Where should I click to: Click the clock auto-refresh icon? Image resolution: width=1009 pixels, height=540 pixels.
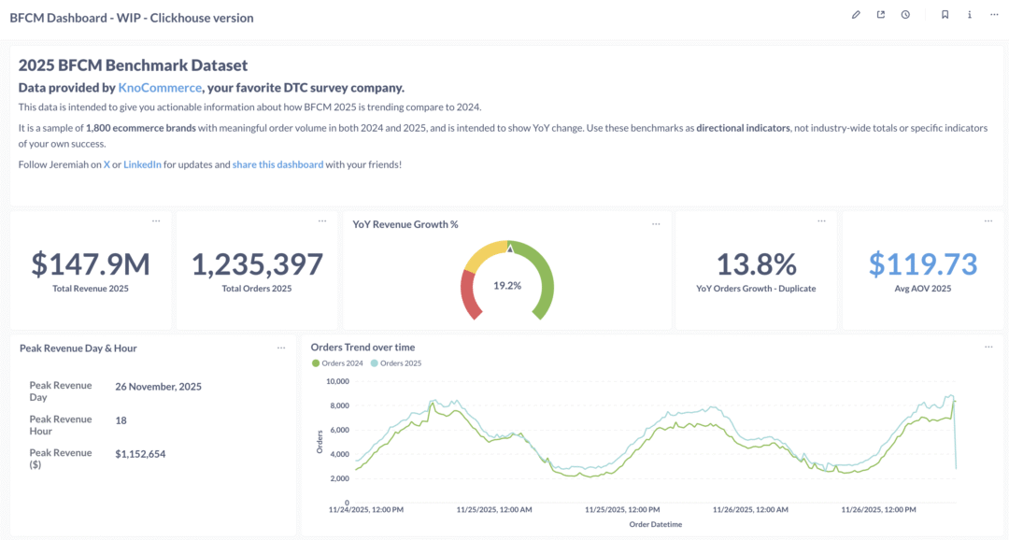(x=905, y=15)
